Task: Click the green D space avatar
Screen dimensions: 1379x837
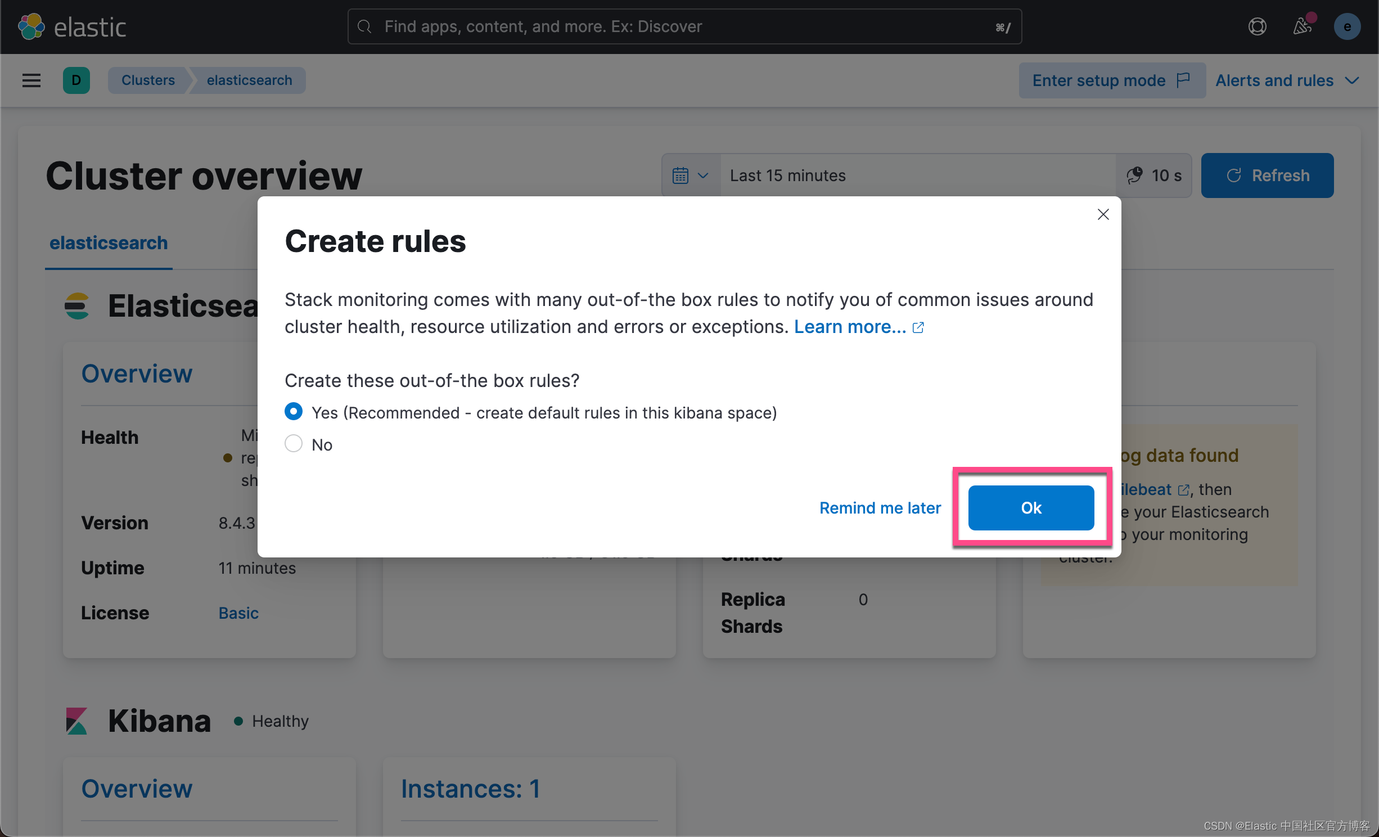Action: point(76,80)
